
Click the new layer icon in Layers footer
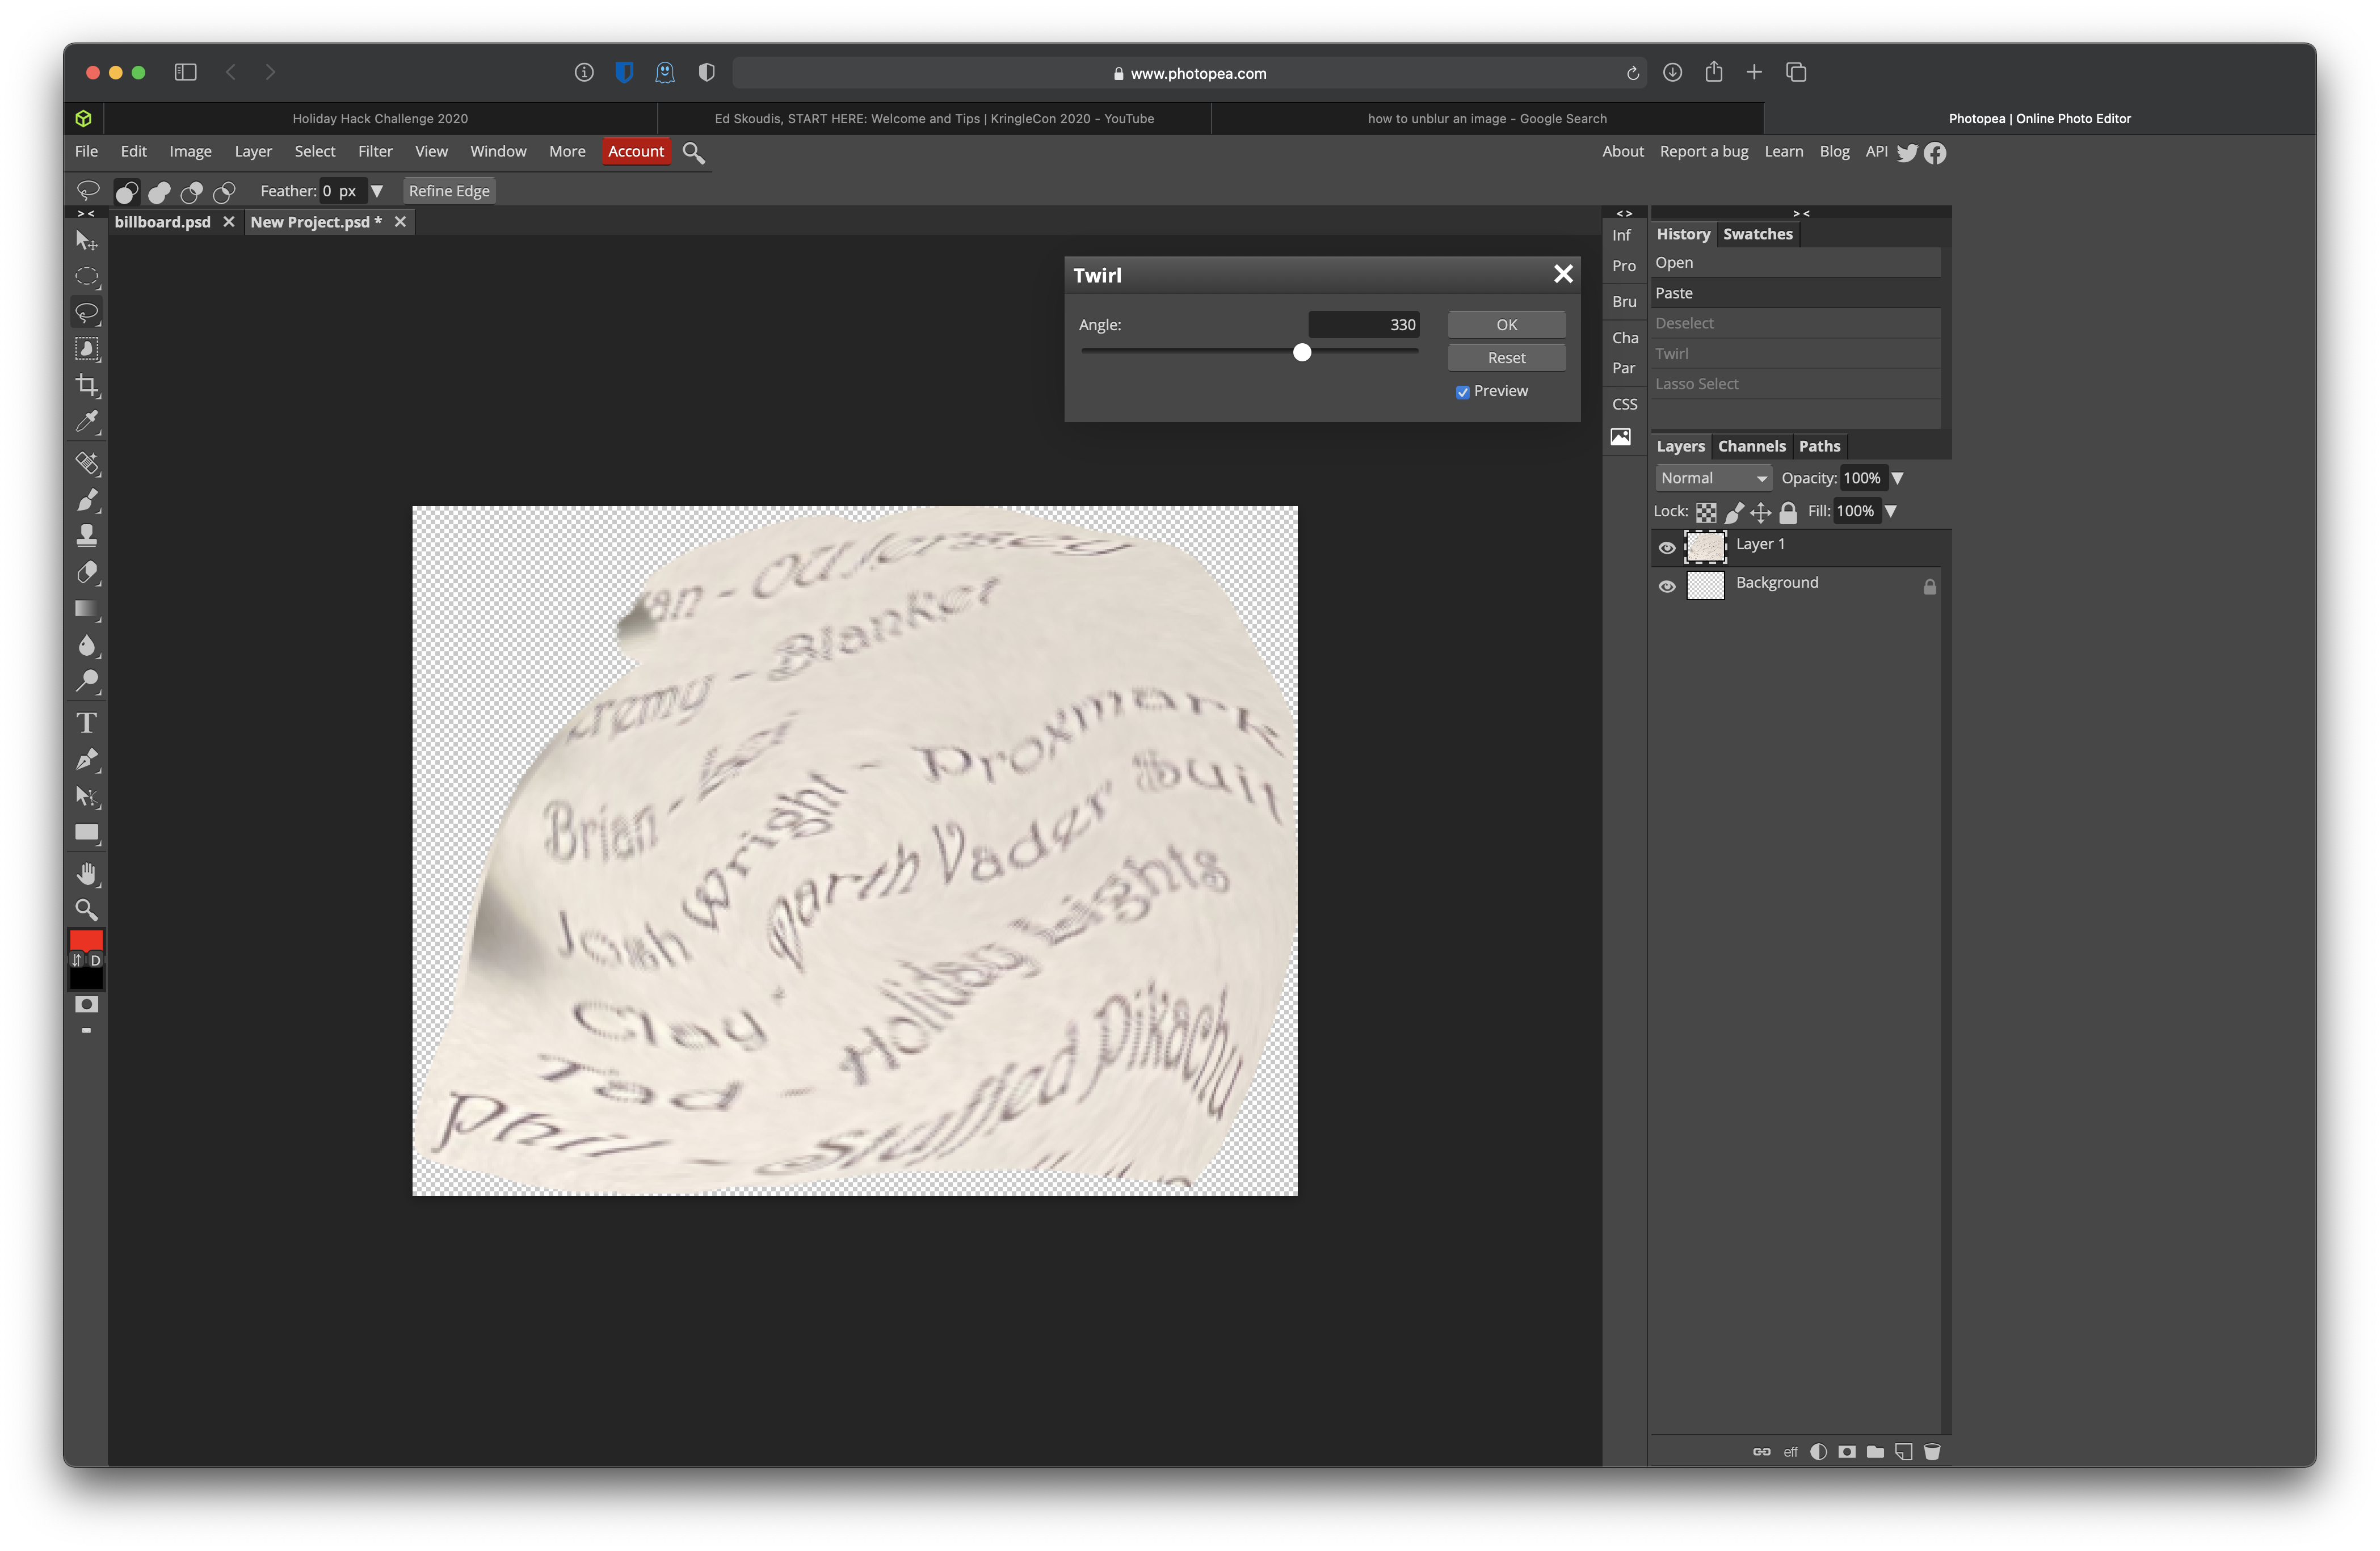point(1904,1452)
